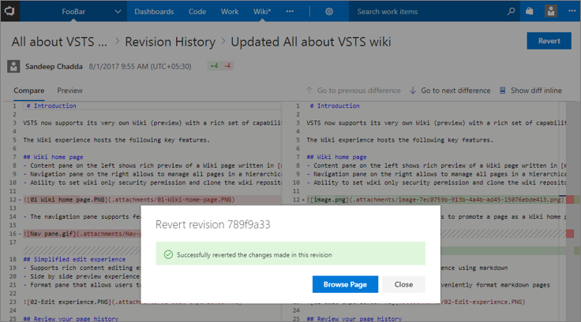This screenshot has height=322, width=581.
Task: Click 'Updated All about VSTS wiki' title
Action: [311, 42]
